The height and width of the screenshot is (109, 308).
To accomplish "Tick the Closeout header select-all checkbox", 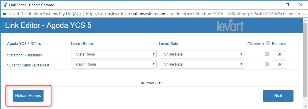I will click(x=267, y=43).
